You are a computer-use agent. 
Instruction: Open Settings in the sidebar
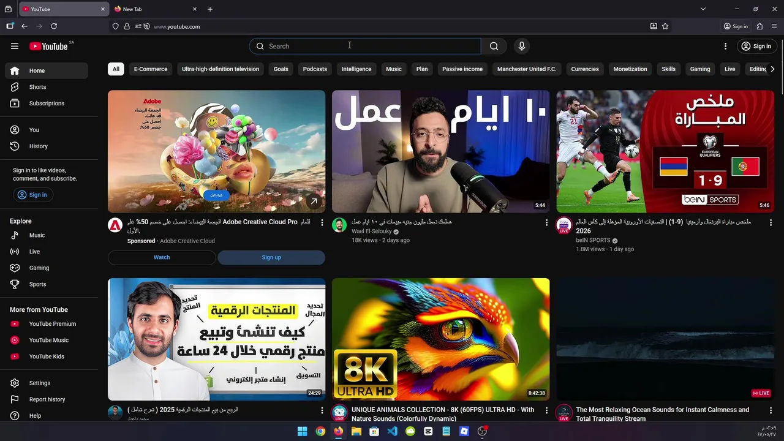click(47, 383)
